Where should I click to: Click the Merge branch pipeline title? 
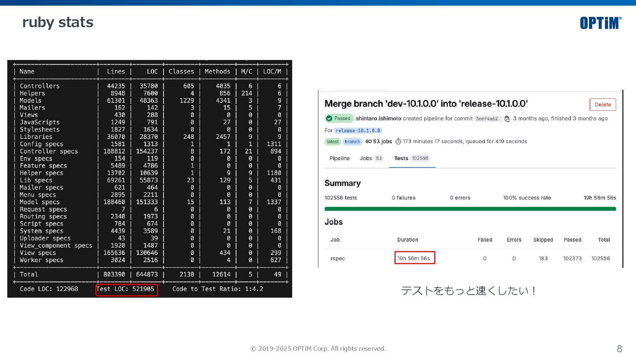[x=426, y=104]
